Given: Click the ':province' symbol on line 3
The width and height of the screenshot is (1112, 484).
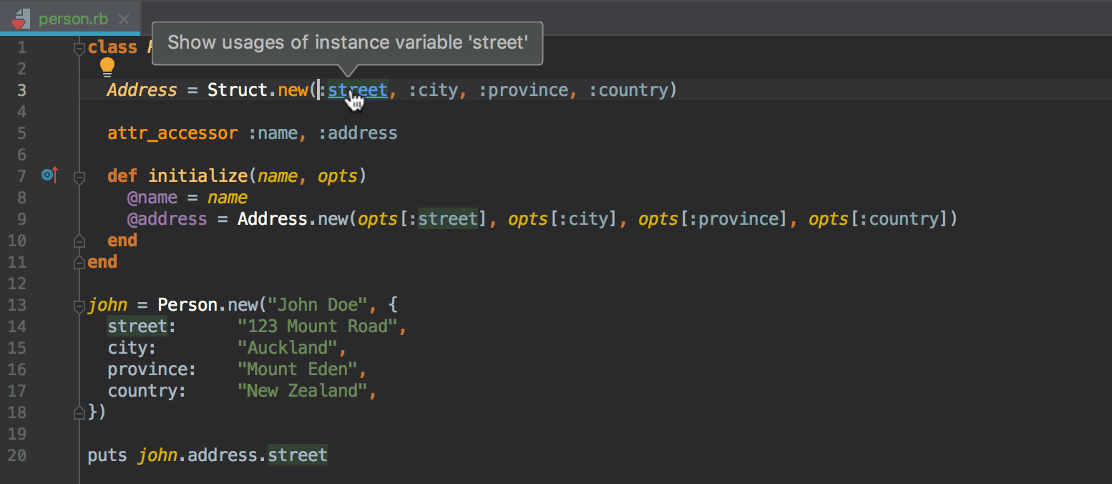Looking at the screenshot, I should [x=528, y=90].
